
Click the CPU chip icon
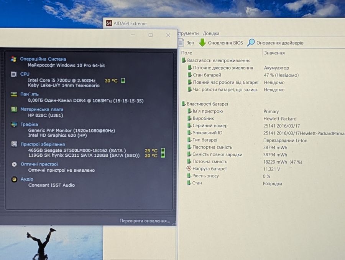coord(14,74)
